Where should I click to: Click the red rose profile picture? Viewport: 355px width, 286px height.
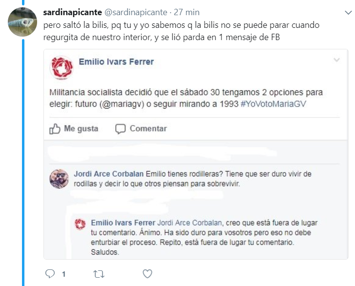coord(62,67)
